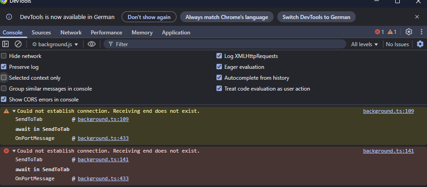Open the background.js context dropdown
This screenshot has height=187, width=427.
(x=55, y=44)
